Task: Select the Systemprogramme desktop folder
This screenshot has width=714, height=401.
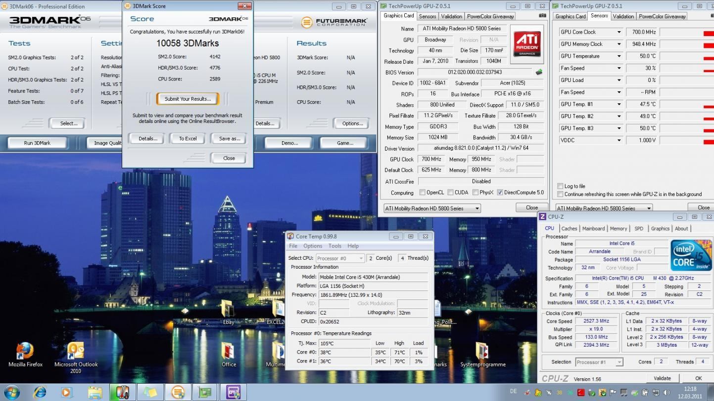Action: [483, 355]
